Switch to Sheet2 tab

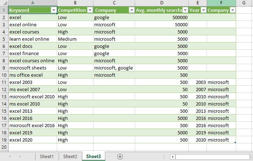click(x=70, y=156)
